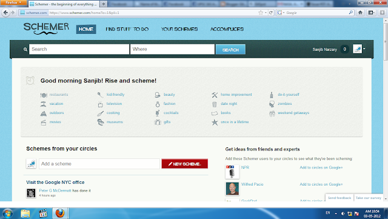388x219 pixels.
Task: Click the magnifier icon beside Search field
Action: point(25,50)
